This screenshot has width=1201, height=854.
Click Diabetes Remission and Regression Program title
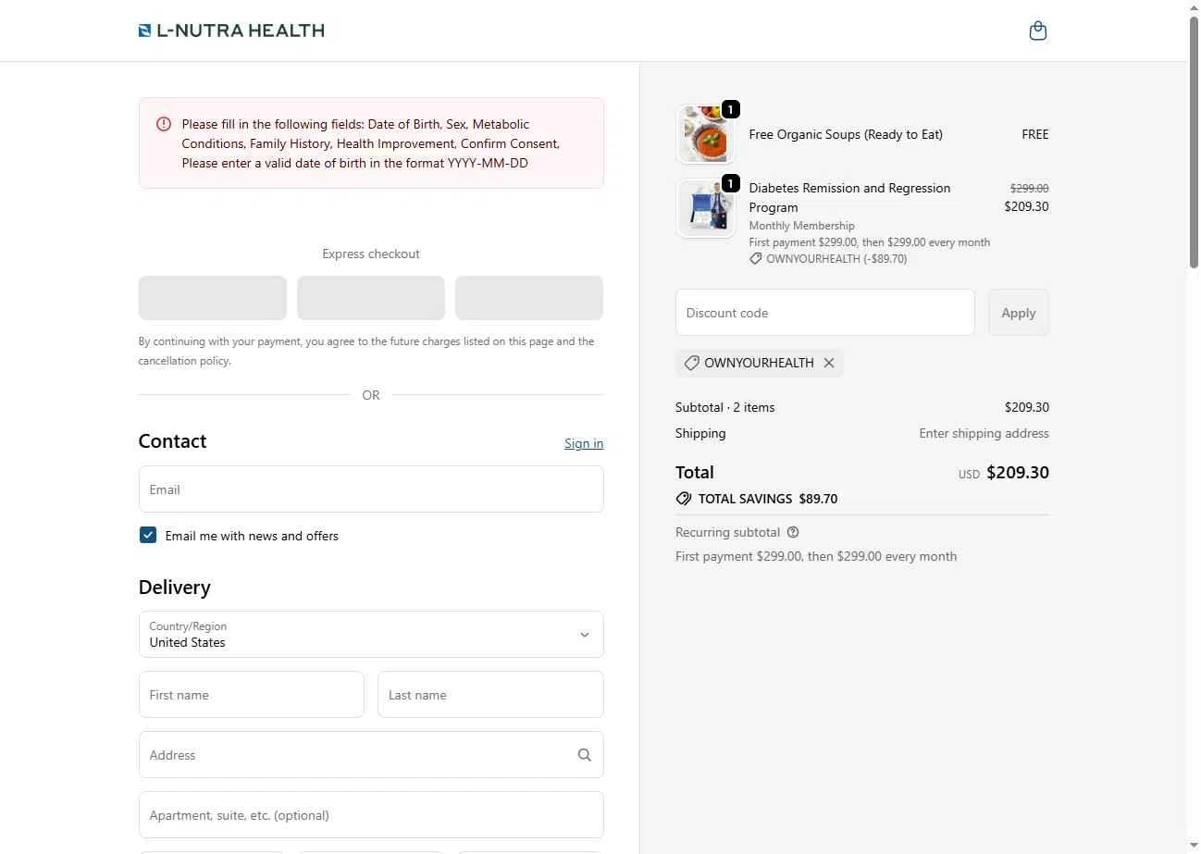(849, 198)
